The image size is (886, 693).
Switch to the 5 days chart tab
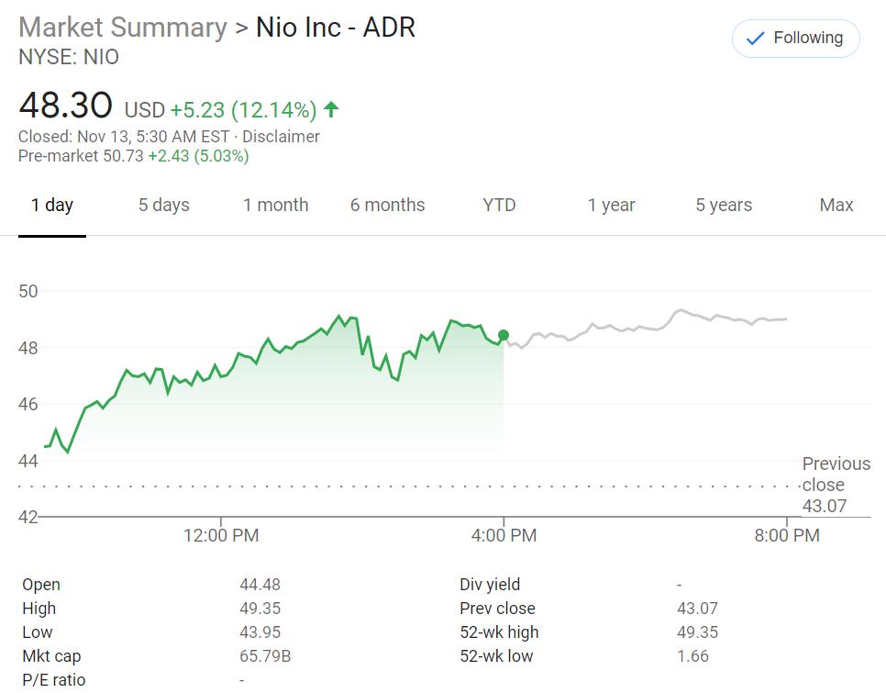click(163, 205)
